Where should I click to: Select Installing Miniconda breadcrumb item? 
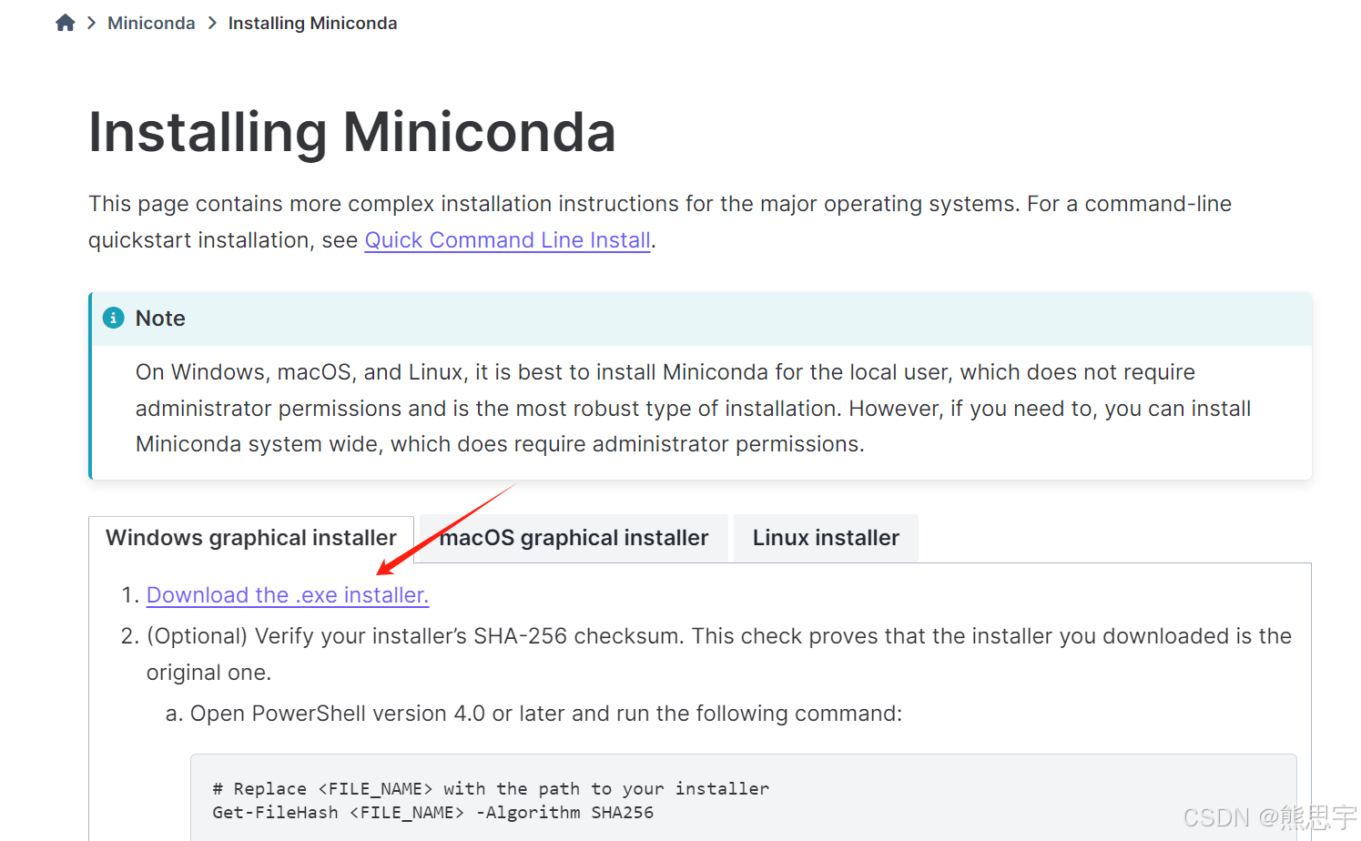[312, 23]
